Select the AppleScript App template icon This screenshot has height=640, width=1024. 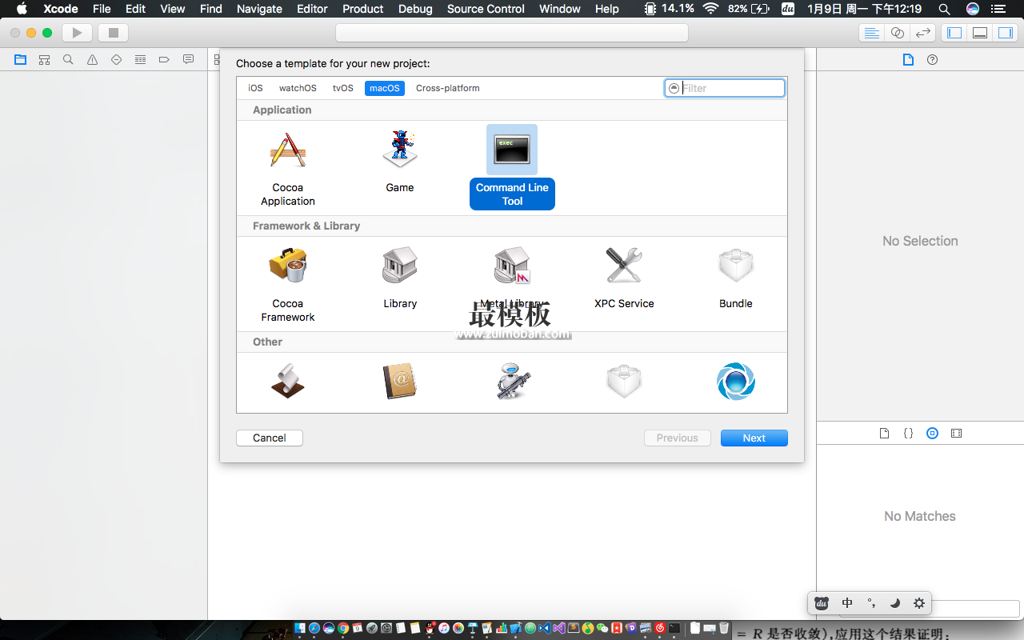click(288, 382)
